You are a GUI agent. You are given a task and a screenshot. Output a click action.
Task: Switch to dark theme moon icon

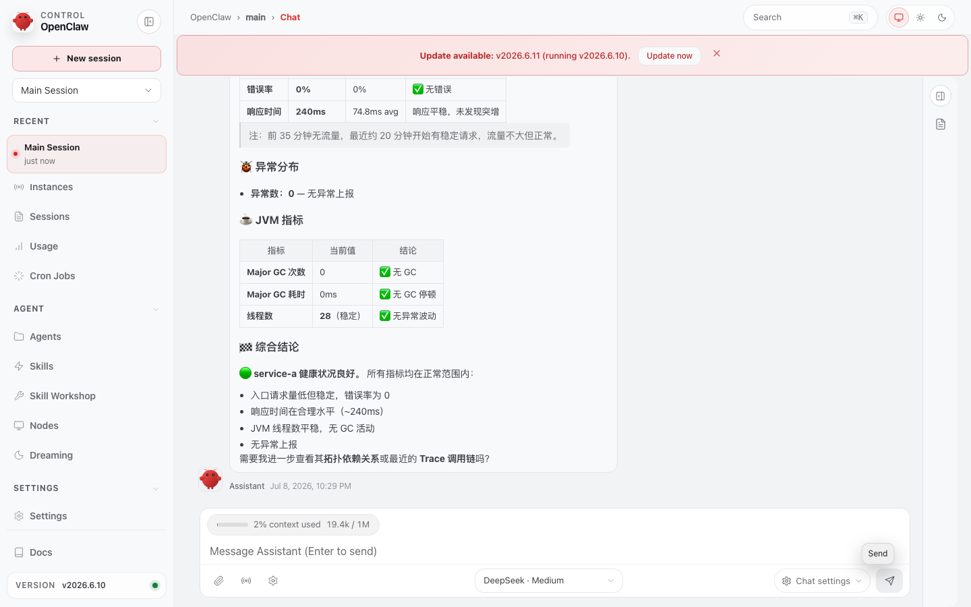pos(942,18)
